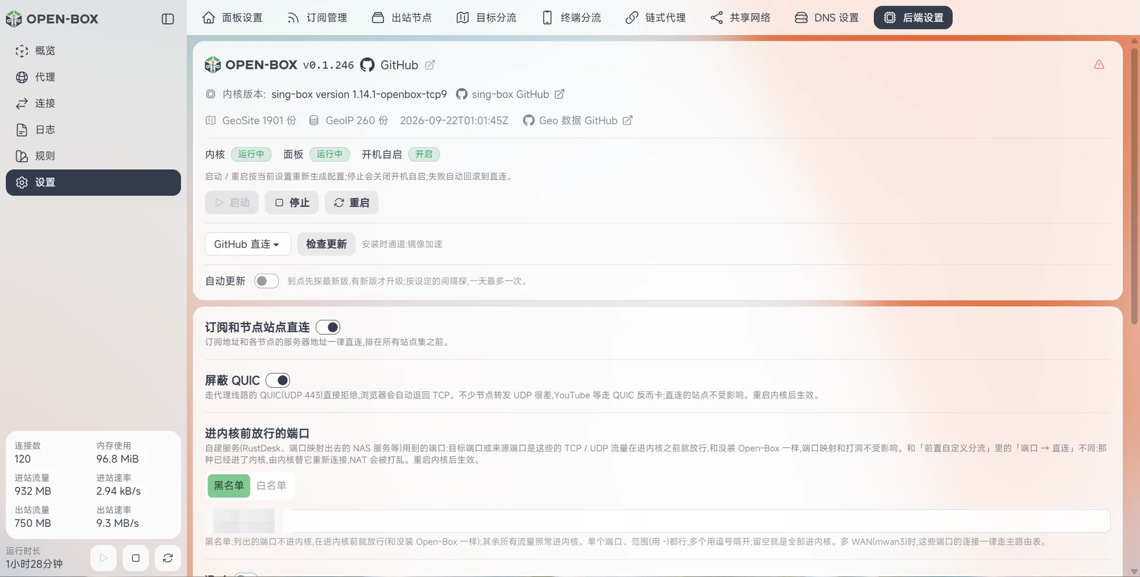
Task: Switch to the 目标分流 tab
Action: pyautogui.click(x=487, y=18)
